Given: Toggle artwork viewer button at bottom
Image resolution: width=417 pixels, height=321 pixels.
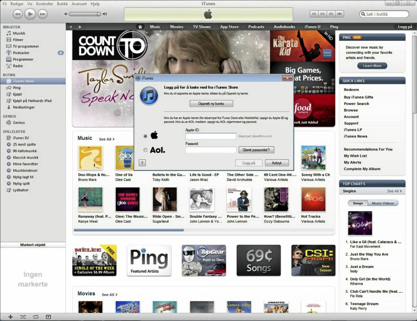Looking at the screenshot, I should pos(48,317).
